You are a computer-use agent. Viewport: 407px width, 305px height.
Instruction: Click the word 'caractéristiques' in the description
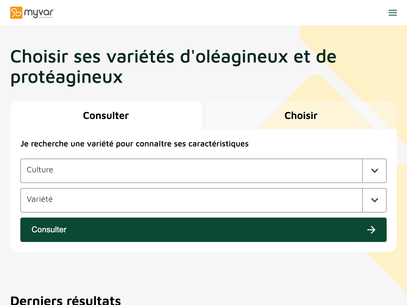tap(218, 144)
